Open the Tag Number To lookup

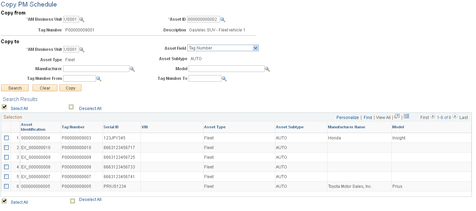click(x=225, y=78)
